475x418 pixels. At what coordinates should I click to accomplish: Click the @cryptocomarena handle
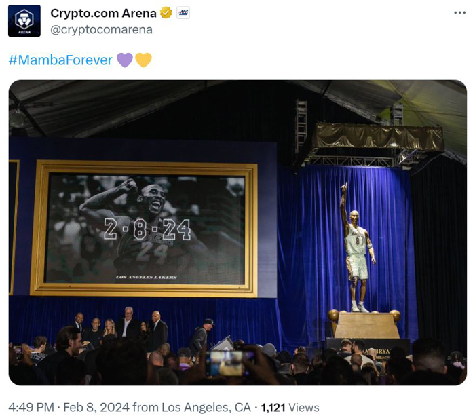[x=101, y=30]
